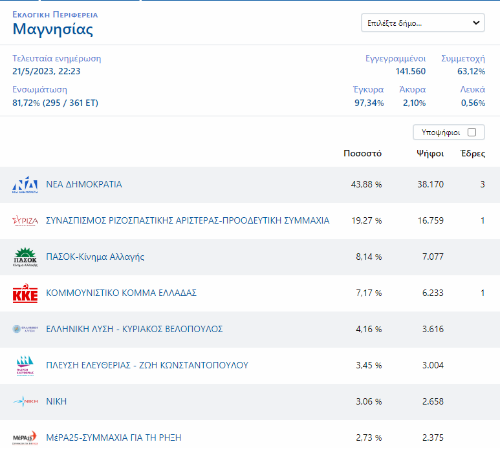
Task: Click the 2,73 % percentage value
Action: point(369,437)
